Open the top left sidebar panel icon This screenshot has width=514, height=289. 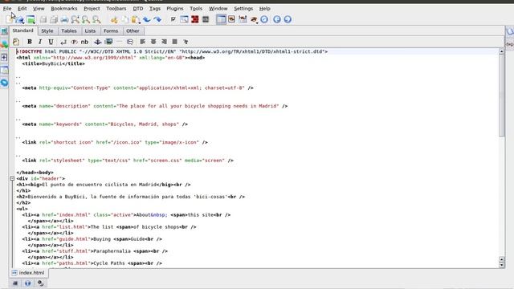tap(4, 31)
